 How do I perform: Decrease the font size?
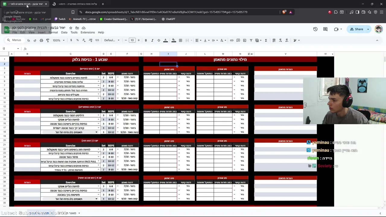pos(126,40)
